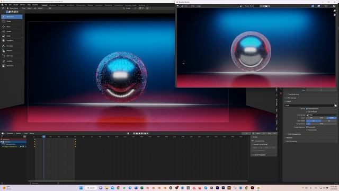This screenshot has width=339, height=191.
Task: Select the Annotate tool
Action: [x=12, y=46]
